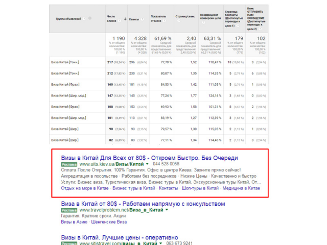Click conversion rate cell 110,47 %
This screenshot has width=327, height=245.
pos(215,62)
